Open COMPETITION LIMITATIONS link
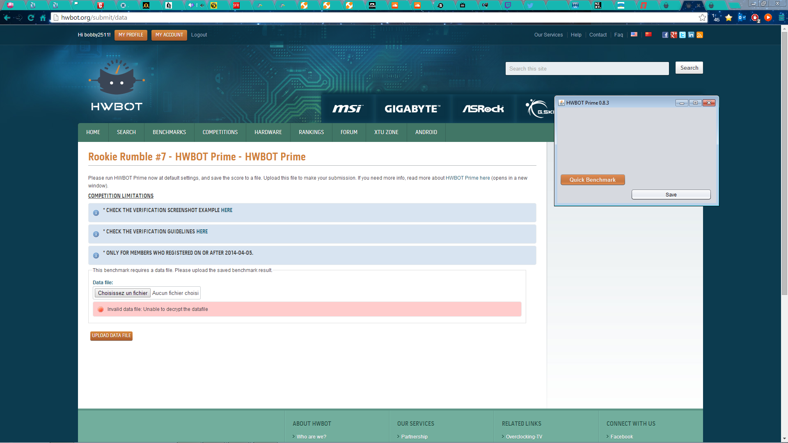The width and height of the screenshot is (788, 443). (121, 196)
